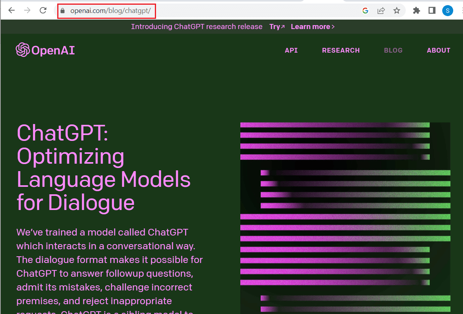Screen dimensions: 463x314
Task: Open the Google icon in address bar
Action: pyautogui.click(x=365, y=11)
